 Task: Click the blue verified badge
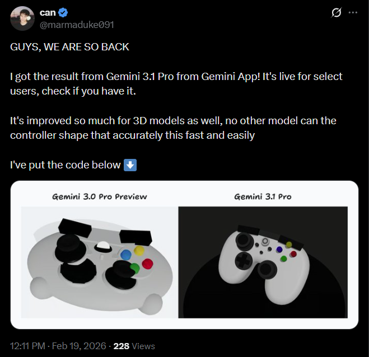pyautogui.click(x=63, y=12)
